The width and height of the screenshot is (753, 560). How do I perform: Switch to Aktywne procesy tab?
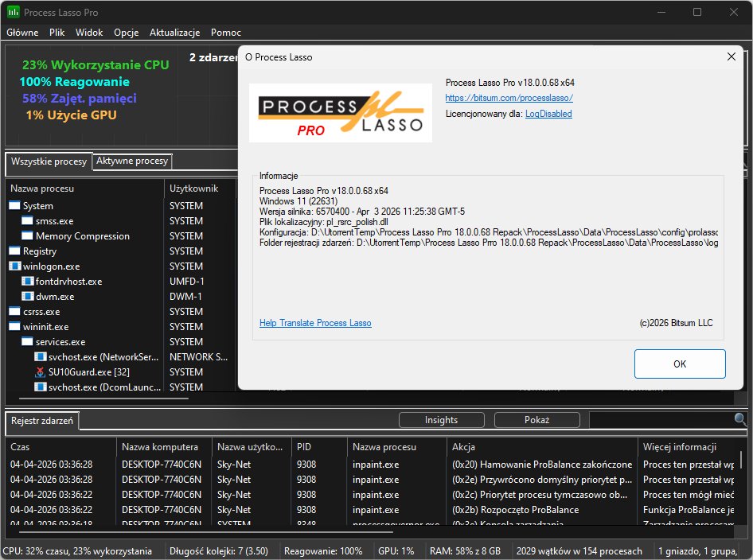pos(132,161)
